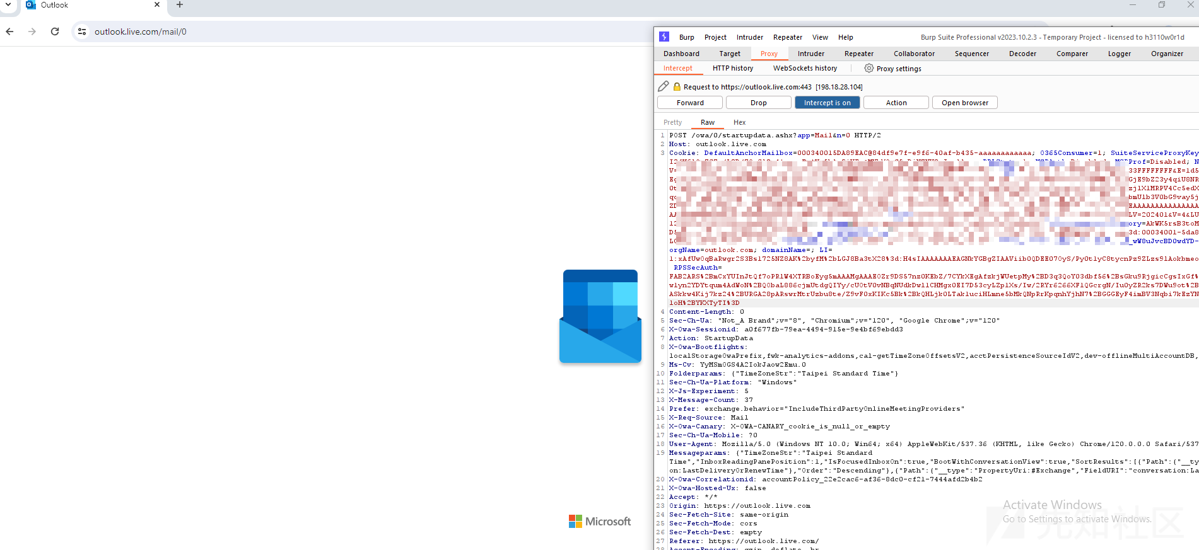
Task: Click the Burp Suite logo icon
Action: tap(664, 37)
